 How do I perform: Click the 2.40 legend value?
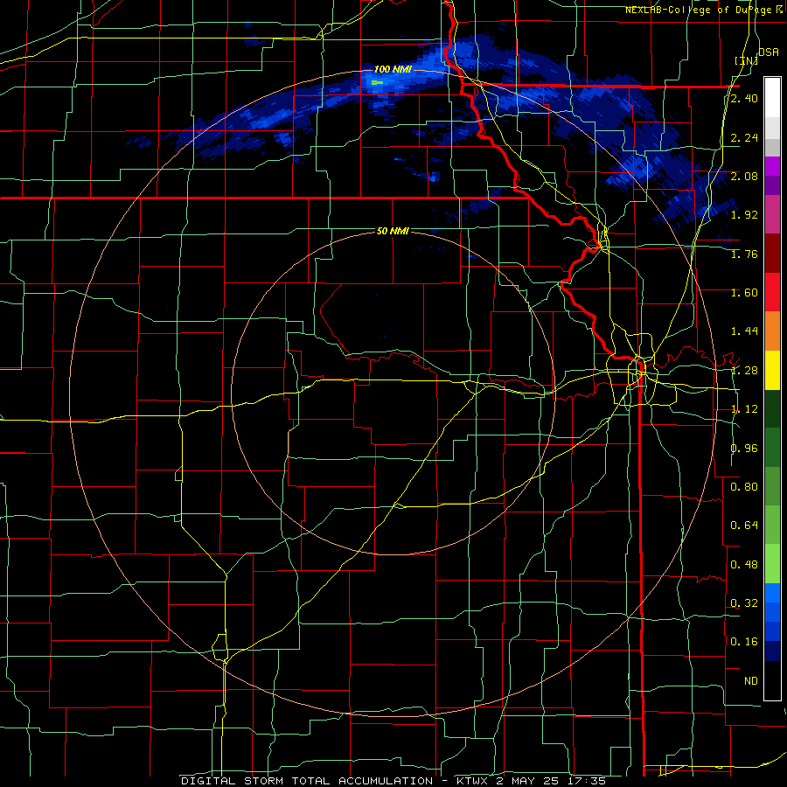click(x=744, y=98)
